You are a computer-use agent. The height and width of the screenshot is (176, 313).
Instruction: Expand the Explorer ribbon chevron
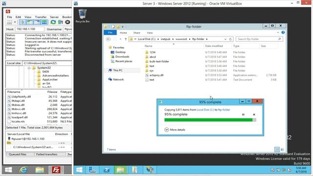278,33
